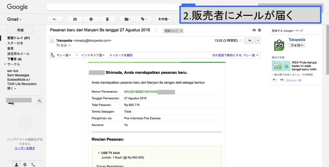Screen dimensions: 329x167
Task: Change target language インドネシア語 dropdown
Action: [93, 55]
